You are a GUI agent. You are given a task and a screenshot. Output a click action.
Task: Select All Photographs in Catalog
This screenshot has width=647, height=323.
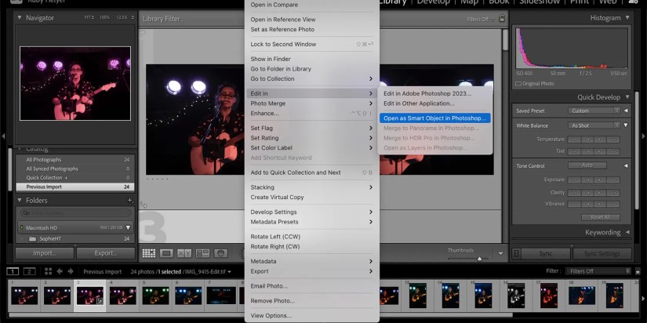click(75, 160)
